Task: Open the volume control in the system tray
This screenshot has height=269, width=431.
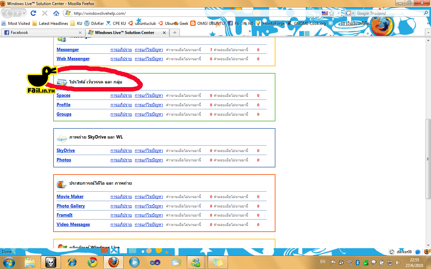Action: [398, 262]
